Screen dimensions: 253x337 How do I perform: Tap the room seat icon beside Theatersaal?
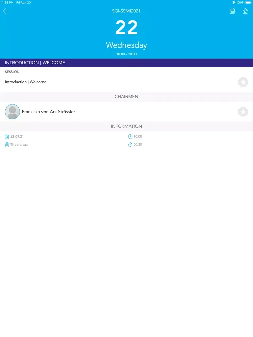7,145
